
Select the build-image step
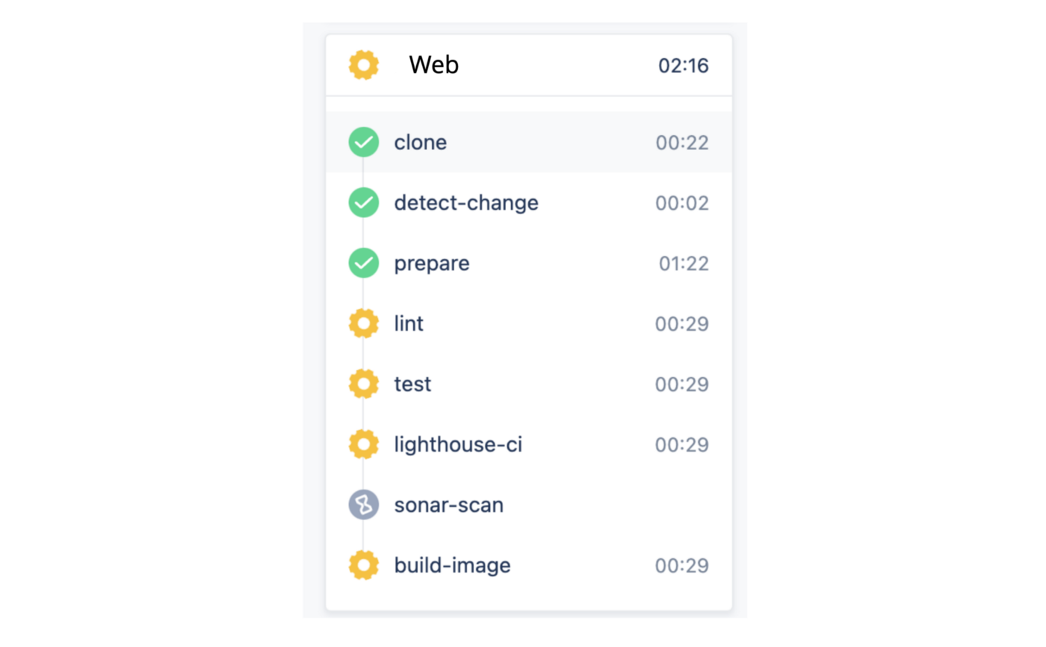pyautogui.click(x=452, y=566)
